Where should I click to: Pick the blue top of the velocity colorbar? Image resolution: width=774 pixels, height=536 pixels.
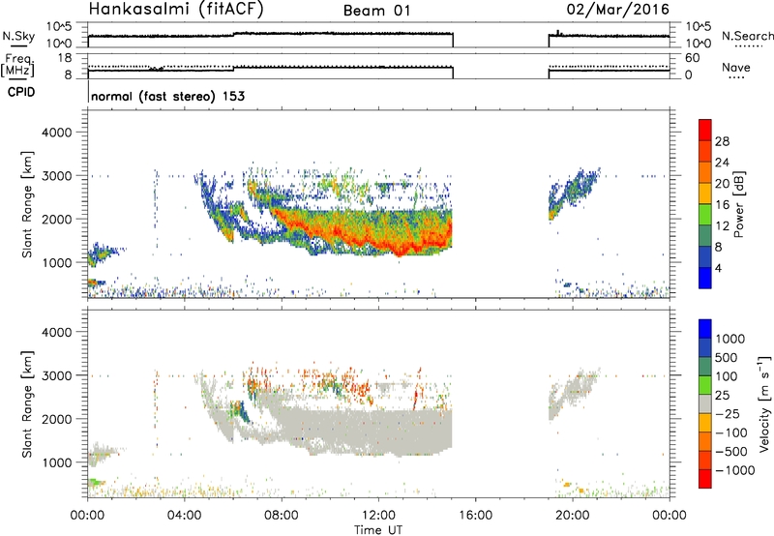(x=705, y=329)
